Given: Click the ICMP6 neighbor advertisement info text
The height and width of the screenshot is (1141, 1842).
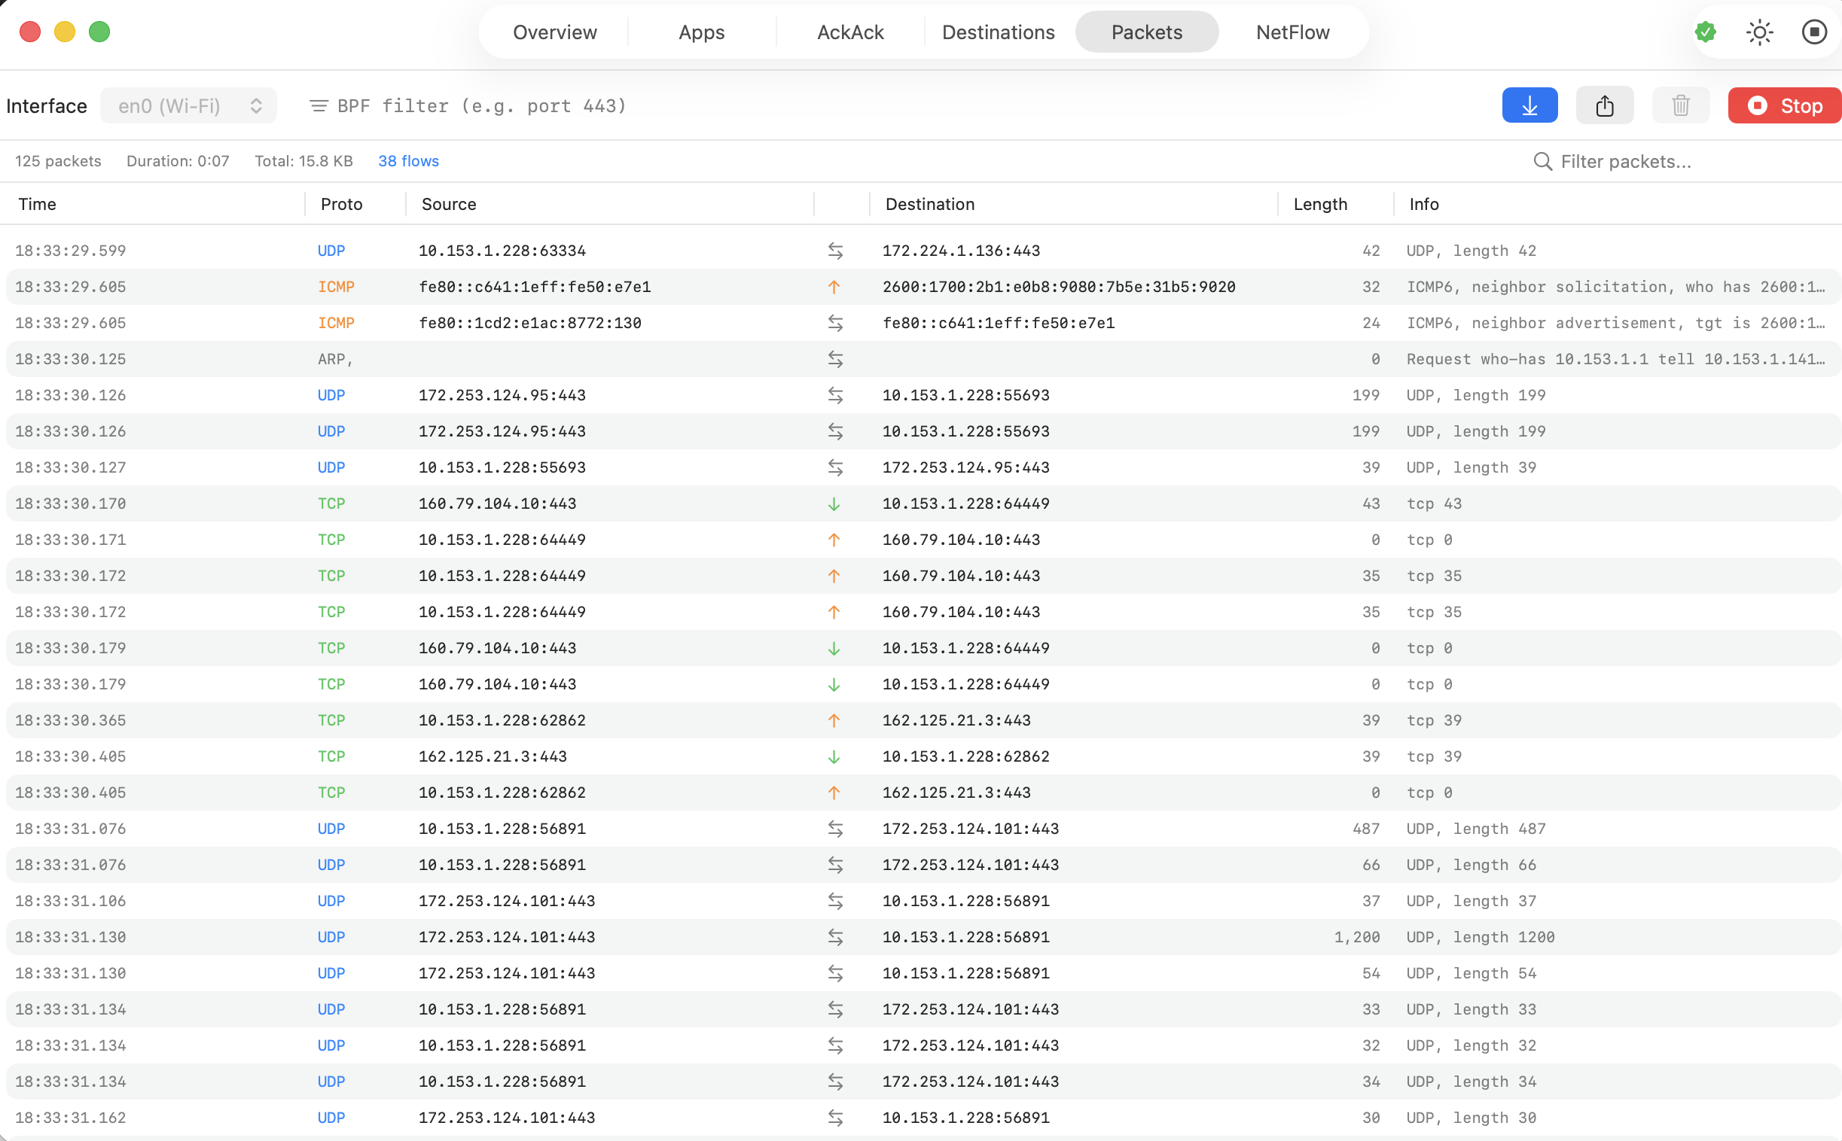Looking at the screenshot, I should [x=1615, y=323].
